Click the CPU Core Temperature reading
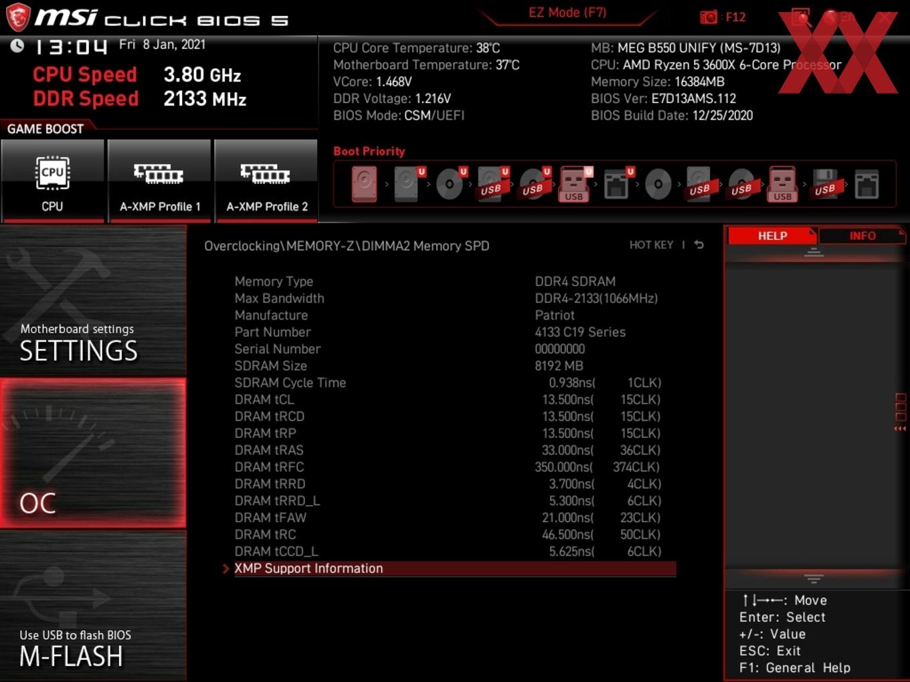This screenshot has height=682, width=910. coord(416,48)
